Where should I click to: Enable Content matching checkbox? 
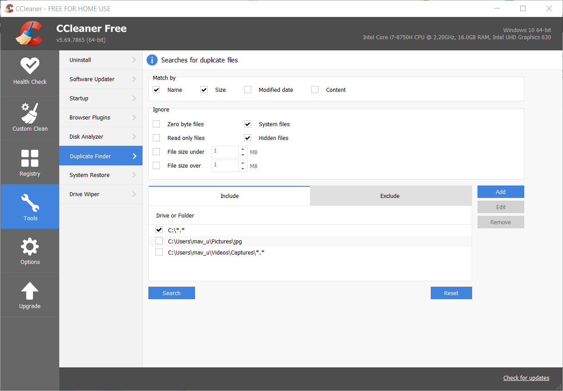point(315,90)
